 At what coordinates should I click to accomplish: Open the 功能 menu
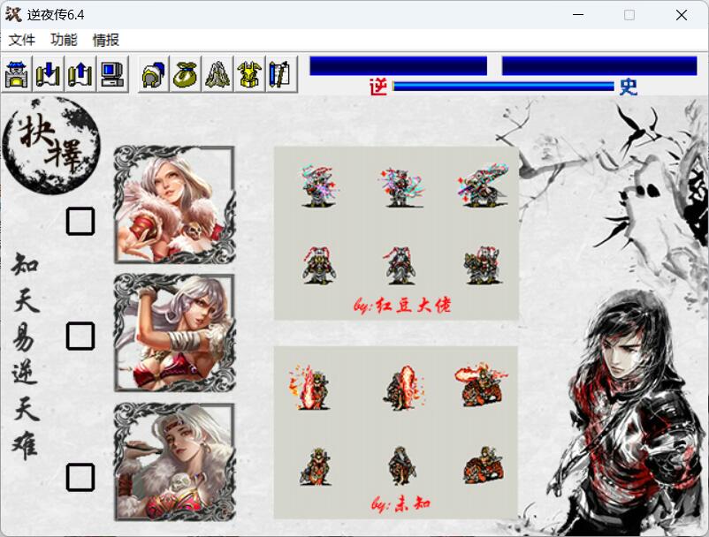64,40
